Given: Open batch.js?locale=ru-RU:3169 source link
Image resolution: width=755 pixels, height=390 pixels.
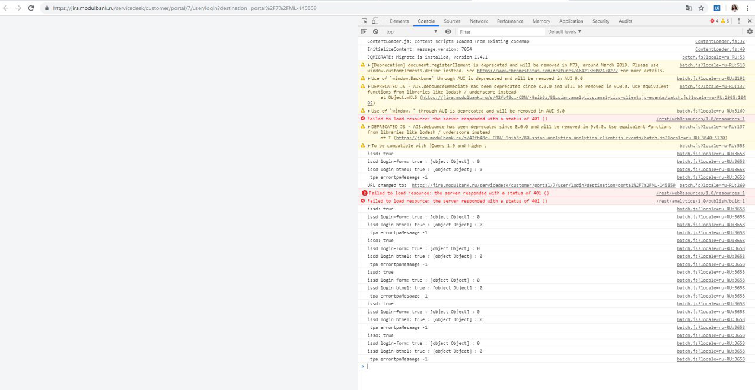Looking at the screenshot, I should (x=711, y=111).
